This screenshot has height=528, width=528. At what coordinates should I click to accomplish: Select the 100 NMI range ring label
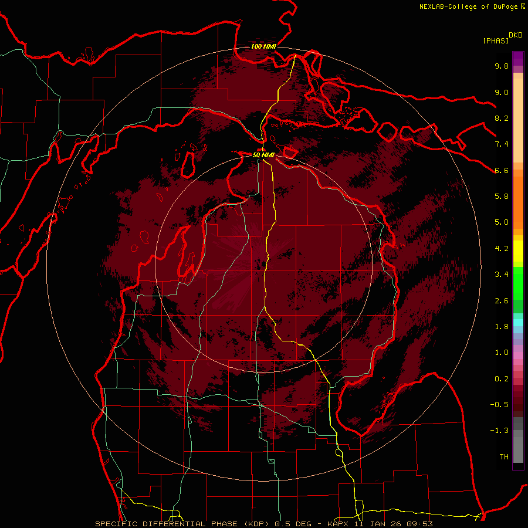click(x=263, y=46)
